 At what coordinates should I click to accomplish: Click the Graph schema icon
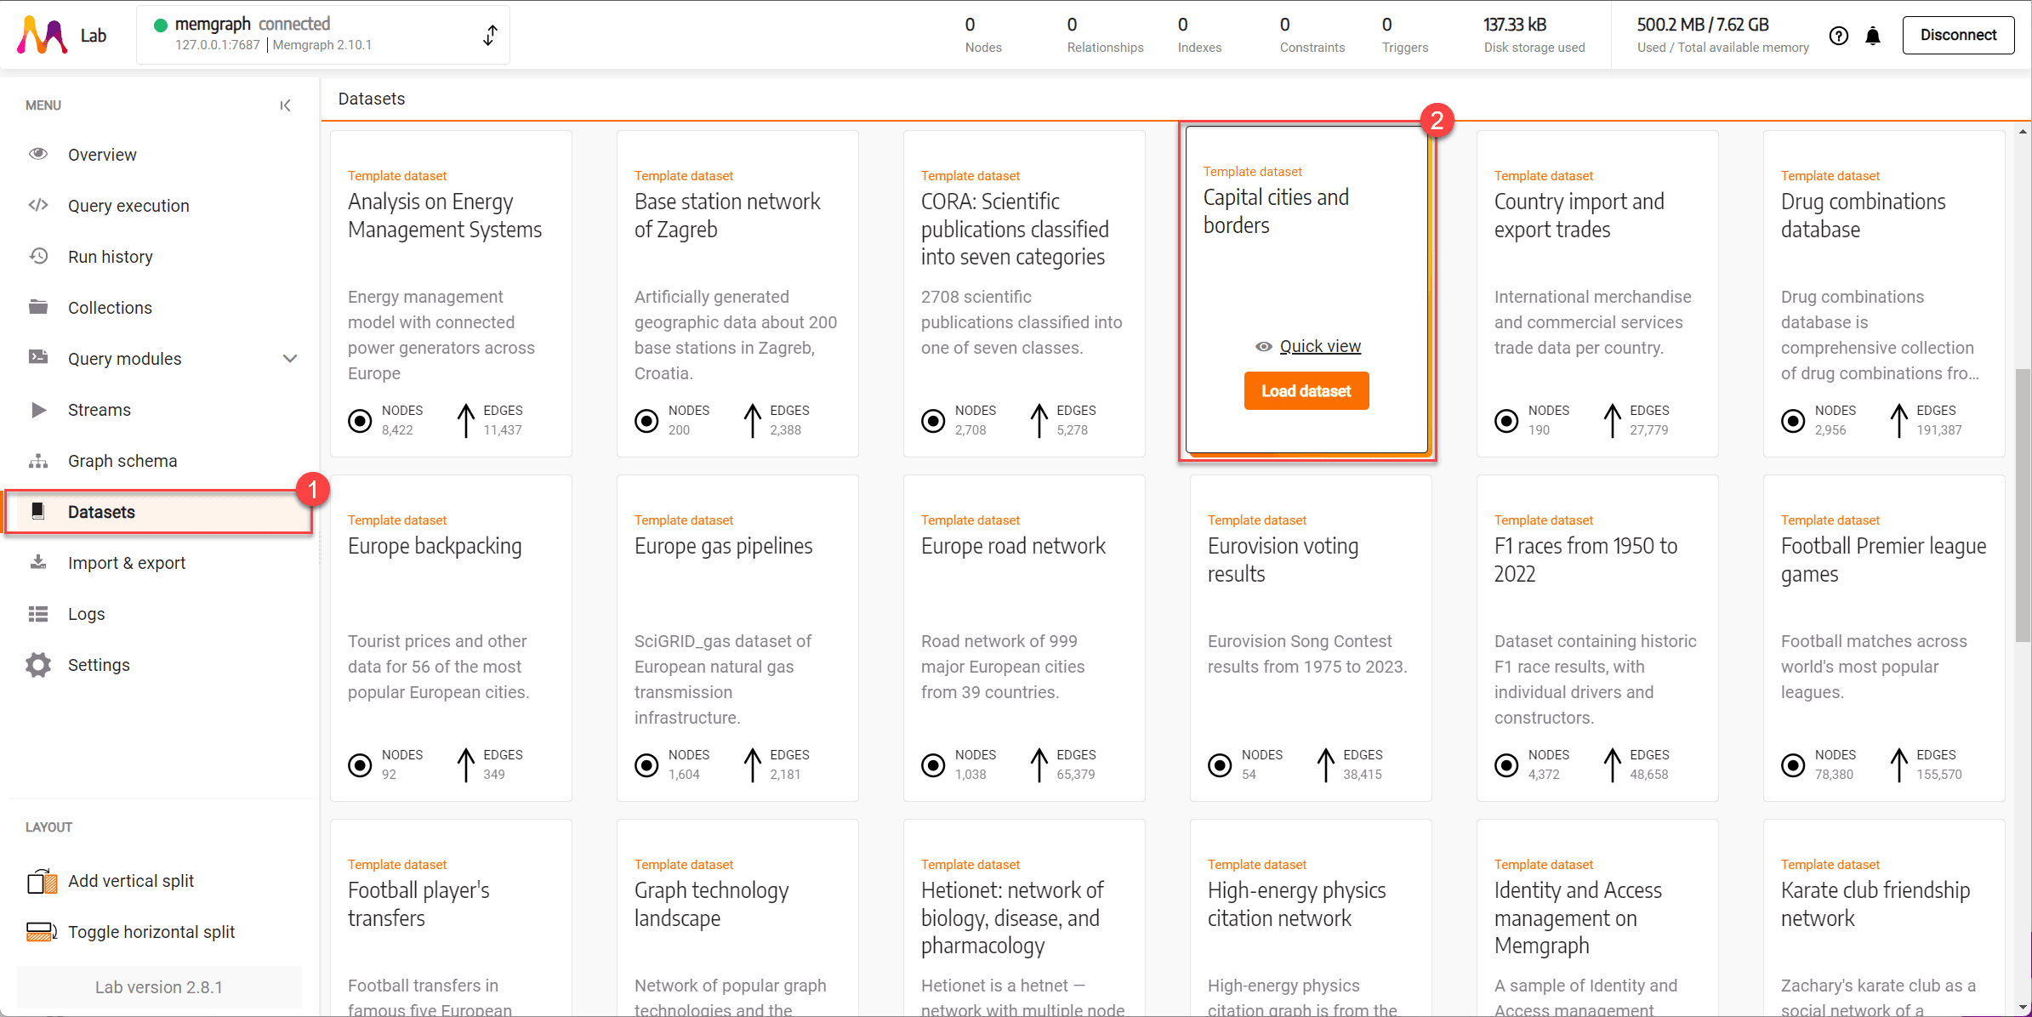pos(38,461)
